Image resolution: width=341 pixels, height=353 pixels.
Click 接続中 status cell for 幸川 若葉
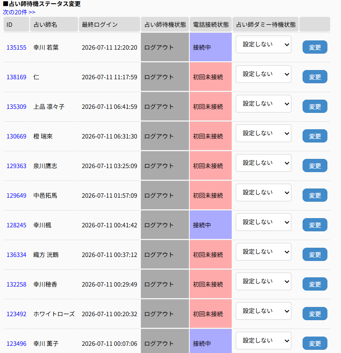point(211,47)
